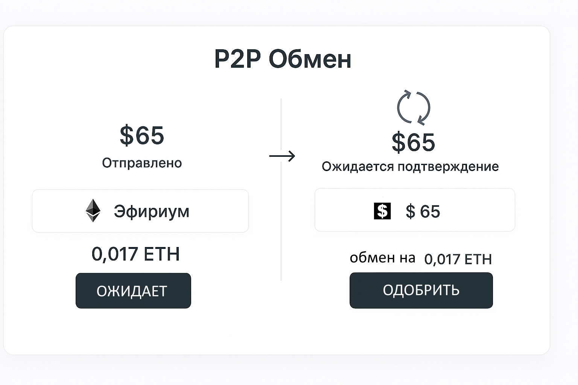The height and width of the screenshot is (385, 578).
Task: Click the 0,017 ETH beside "обмен на"
Action: (x=458, y=259)
